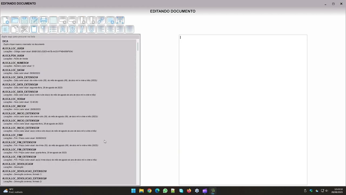Open paragraph formatting with the pilcrow icon

[x=44, y=29]
